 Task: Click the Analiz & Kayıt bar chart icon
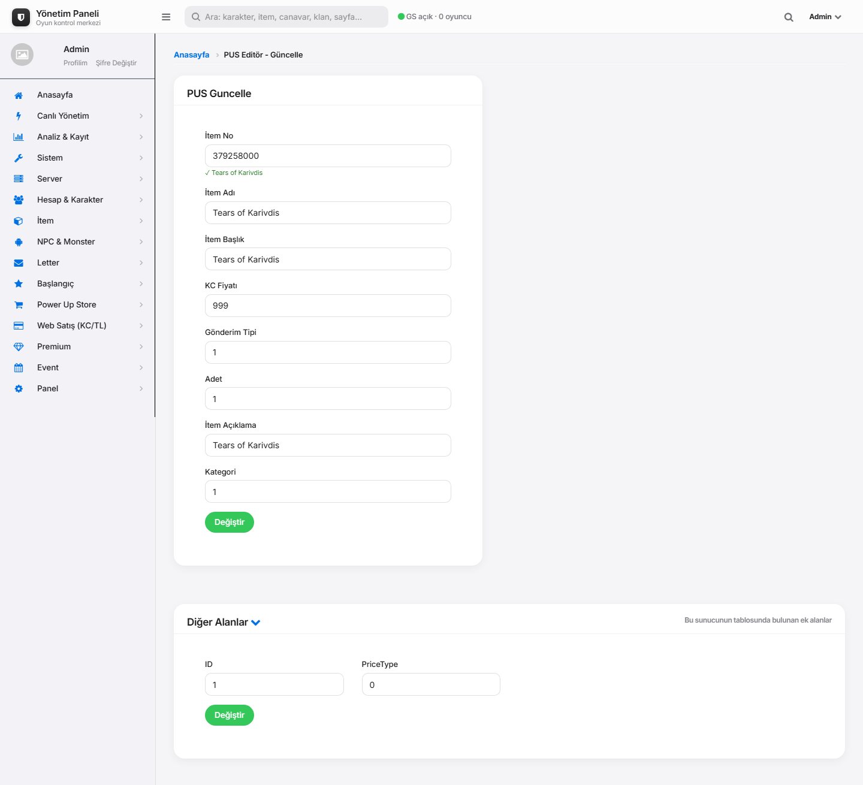19,137
